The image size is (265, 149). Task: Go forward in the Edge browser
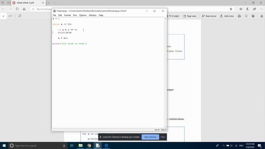(10, 9)
